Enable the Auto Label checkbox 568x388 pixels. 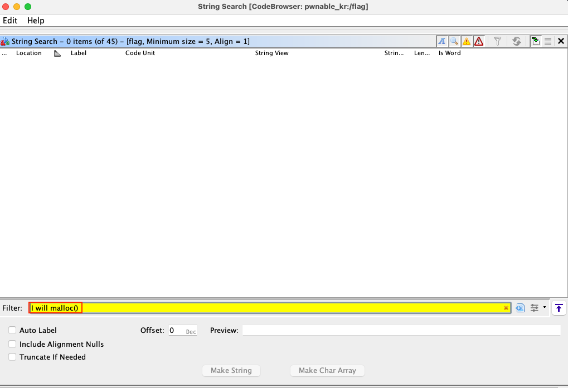(12, 330)
